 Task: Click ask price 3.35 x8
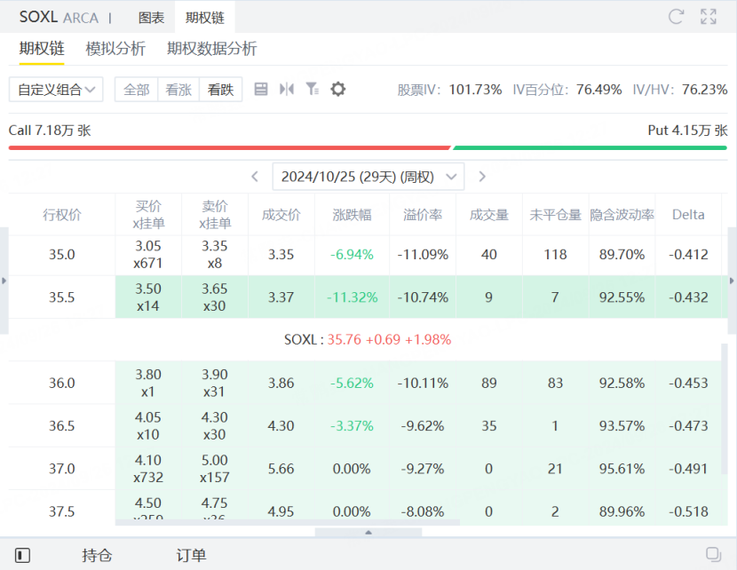pos(215,254)
